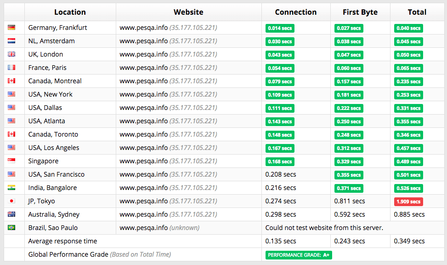Click the 0.349 secs average total value
Screen dimensions: 447x265
point(409,241)
